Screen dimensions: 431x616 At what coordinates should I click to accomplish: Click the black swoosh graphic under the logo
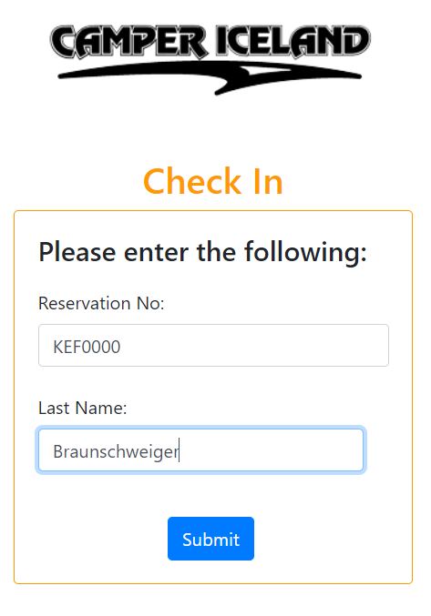[x=210, y=77]
